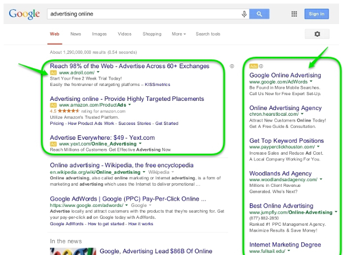
Task: Click 'Get Started' sitelink under Amazon ad
Action: point(167,123)
